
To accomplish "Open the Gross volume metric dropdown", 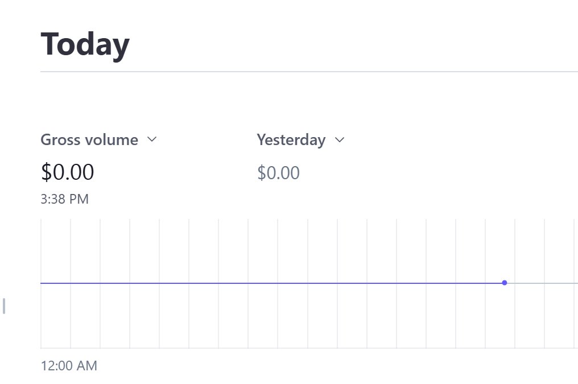I will [x=99, y=140].
